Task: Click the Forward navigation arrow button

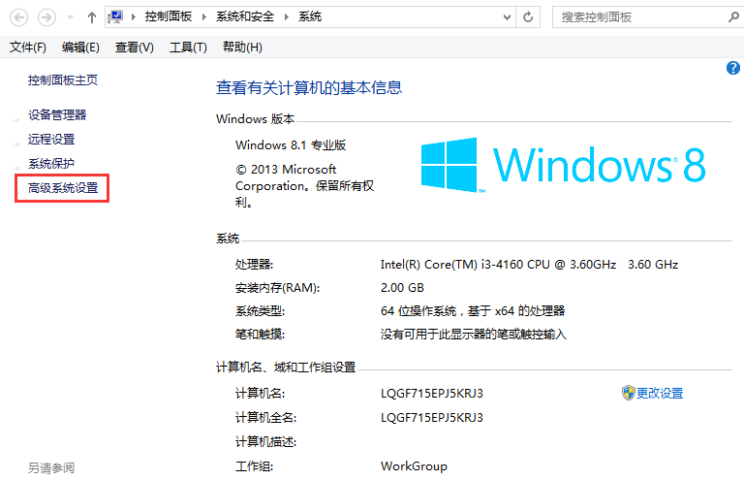Action: tap(46, 17)
